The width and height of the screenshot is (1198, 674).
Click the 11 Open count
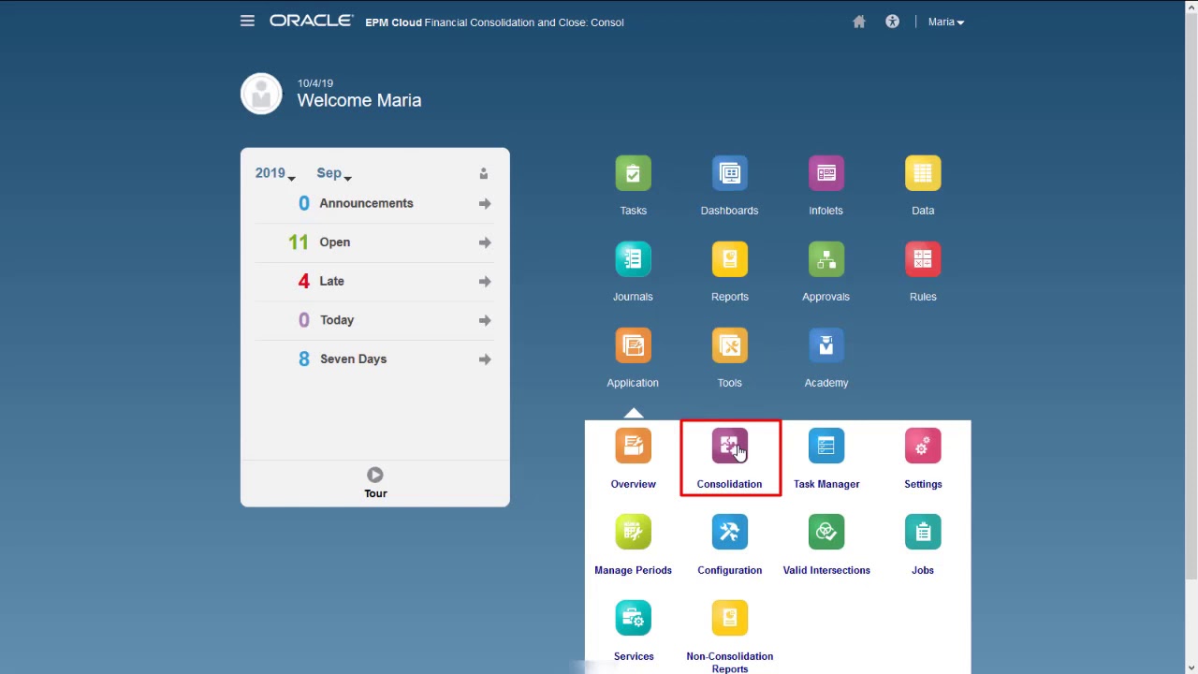tap(298, 242)
